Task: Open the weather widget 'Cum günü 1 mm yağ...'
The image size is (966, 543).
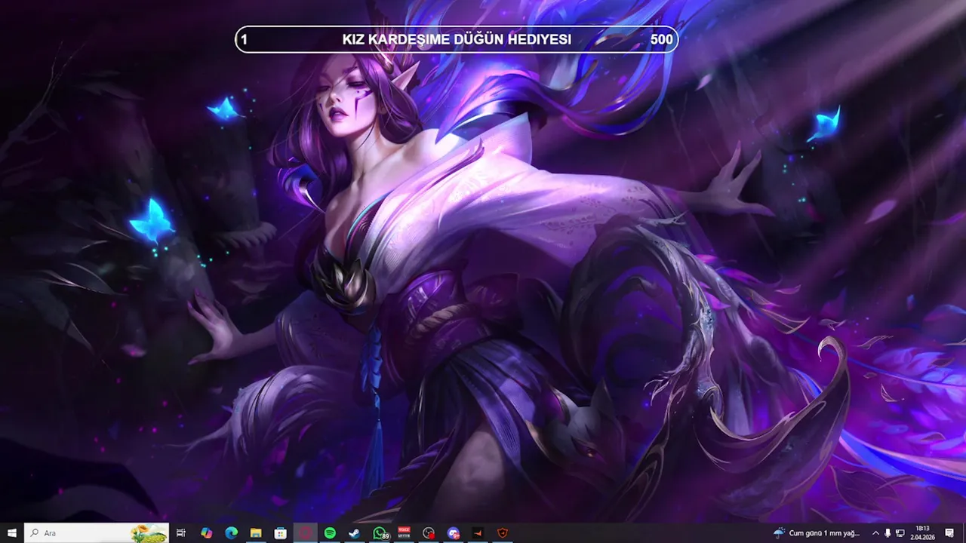Action: pos(817,532)
